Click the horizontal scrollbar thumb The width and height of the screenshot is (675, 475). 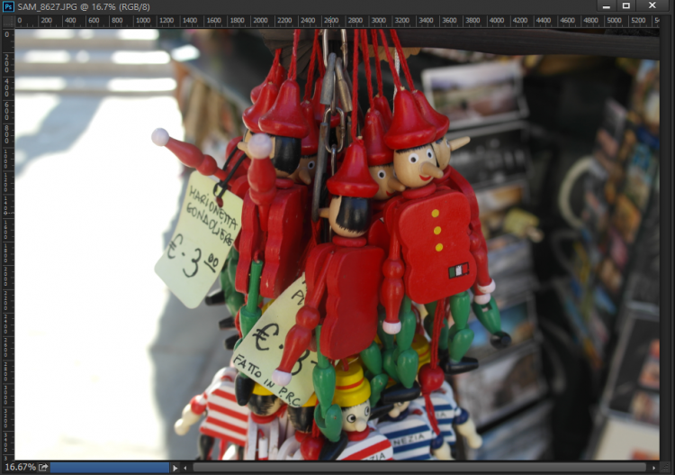[x=418, y=468]
